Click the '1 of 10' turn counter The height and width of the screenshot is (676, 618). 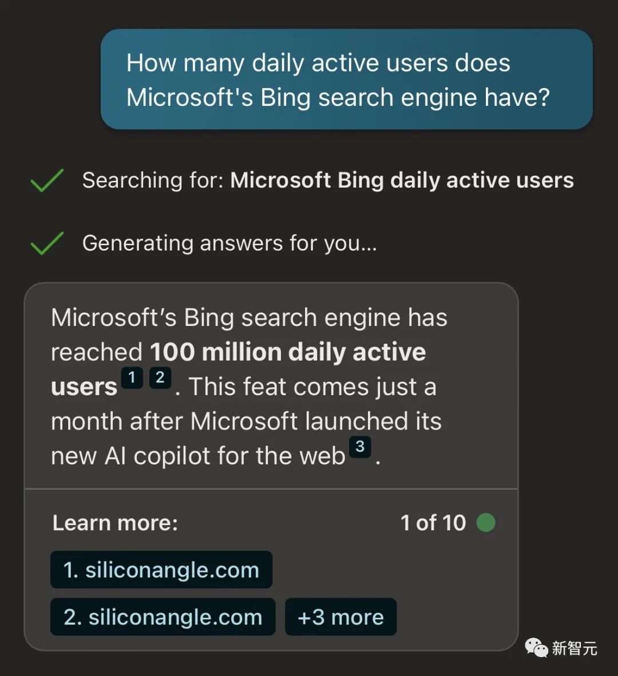tap(433, 523)
